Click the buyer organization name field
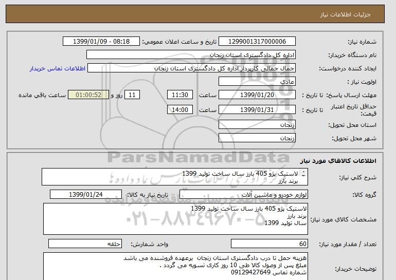Viewport: 396px width, 280px height. point(191,55)
